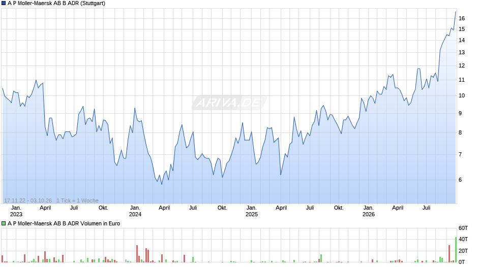Click the price axis value '6'

460,180
